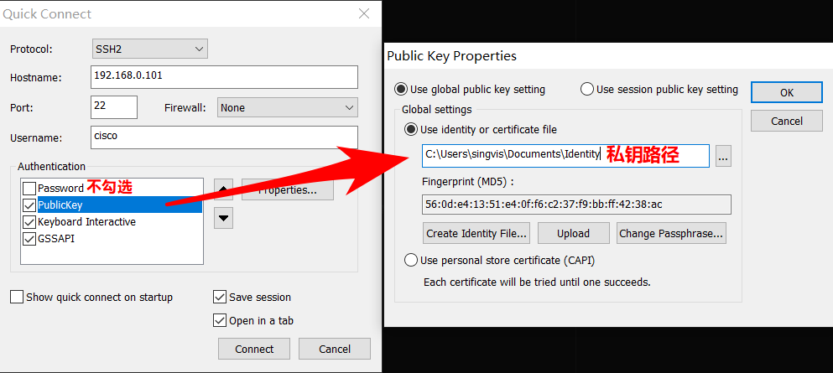Viewport: 833px width, 373px height.
Task: Move PublicKey down with the down arrow
Action: click(224, 219)
